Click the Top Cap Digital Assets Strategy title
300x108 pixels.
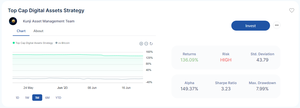tap(46, 10)
